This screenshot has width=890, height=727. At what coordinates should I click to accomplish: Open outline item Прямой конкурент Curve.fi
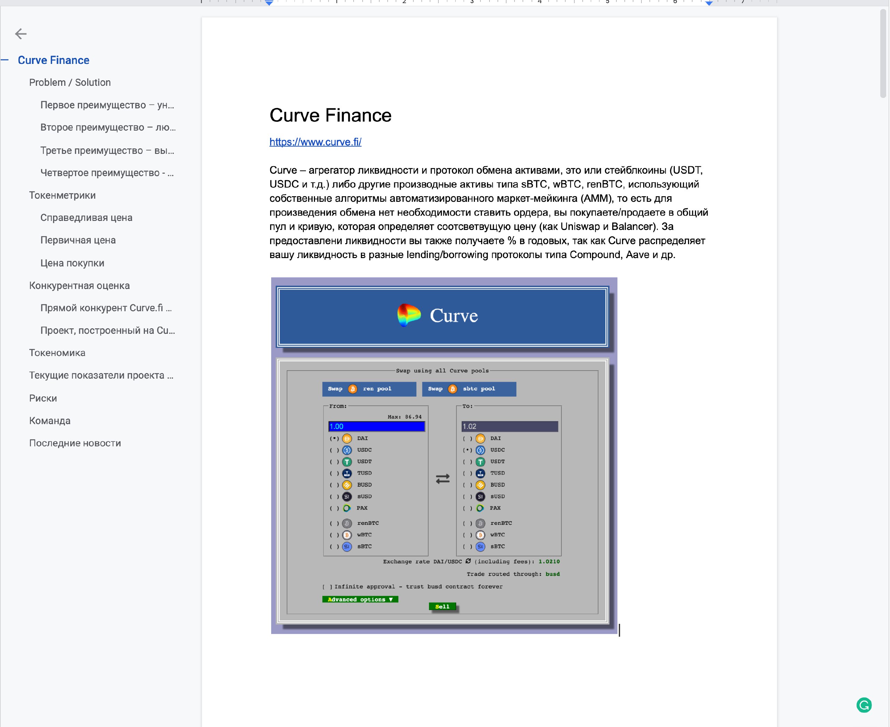pos(106,308)
